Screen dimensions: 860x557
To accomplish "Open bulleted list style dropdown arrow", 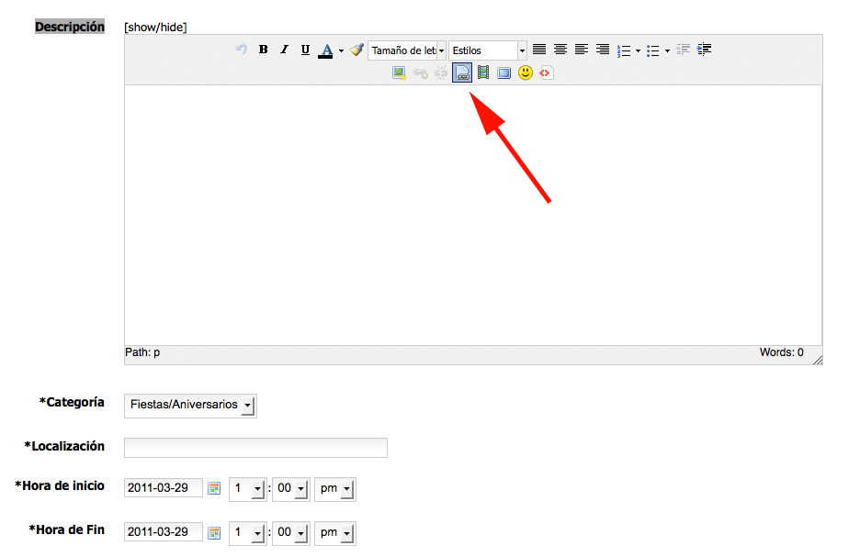I will (x=667, y=51).
